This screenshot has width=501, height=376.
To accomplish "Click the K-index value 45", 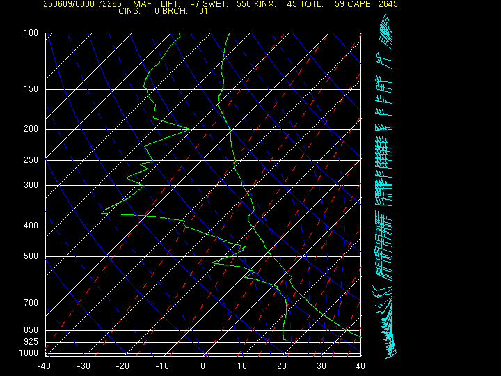I will [292, 4].
